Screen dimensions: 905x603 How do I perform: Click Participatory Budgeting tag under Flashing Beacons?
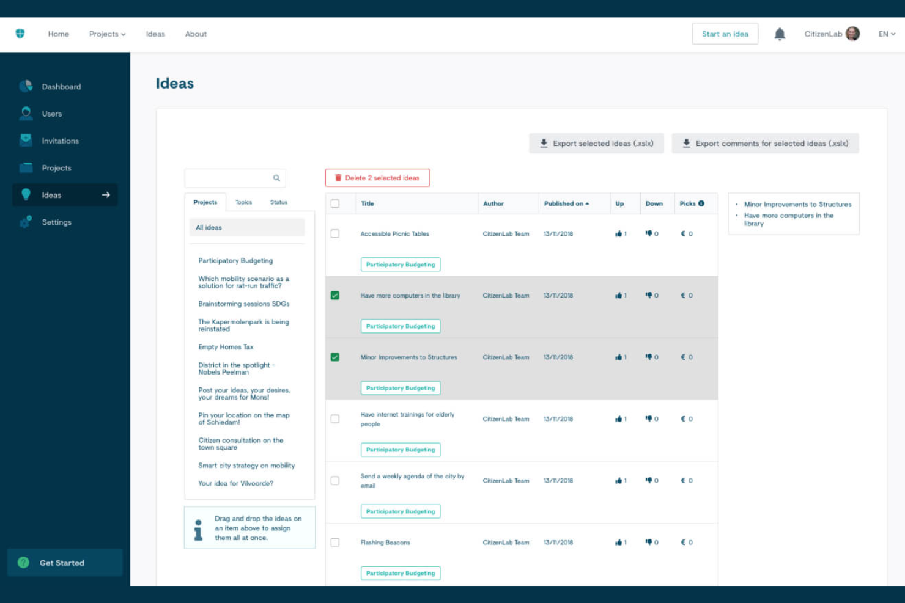click(401, 573)
